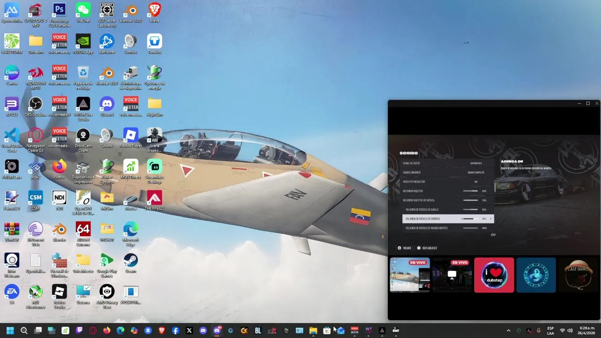Open X app from the taskbar
Screen dimensions: 601x338
189,330
